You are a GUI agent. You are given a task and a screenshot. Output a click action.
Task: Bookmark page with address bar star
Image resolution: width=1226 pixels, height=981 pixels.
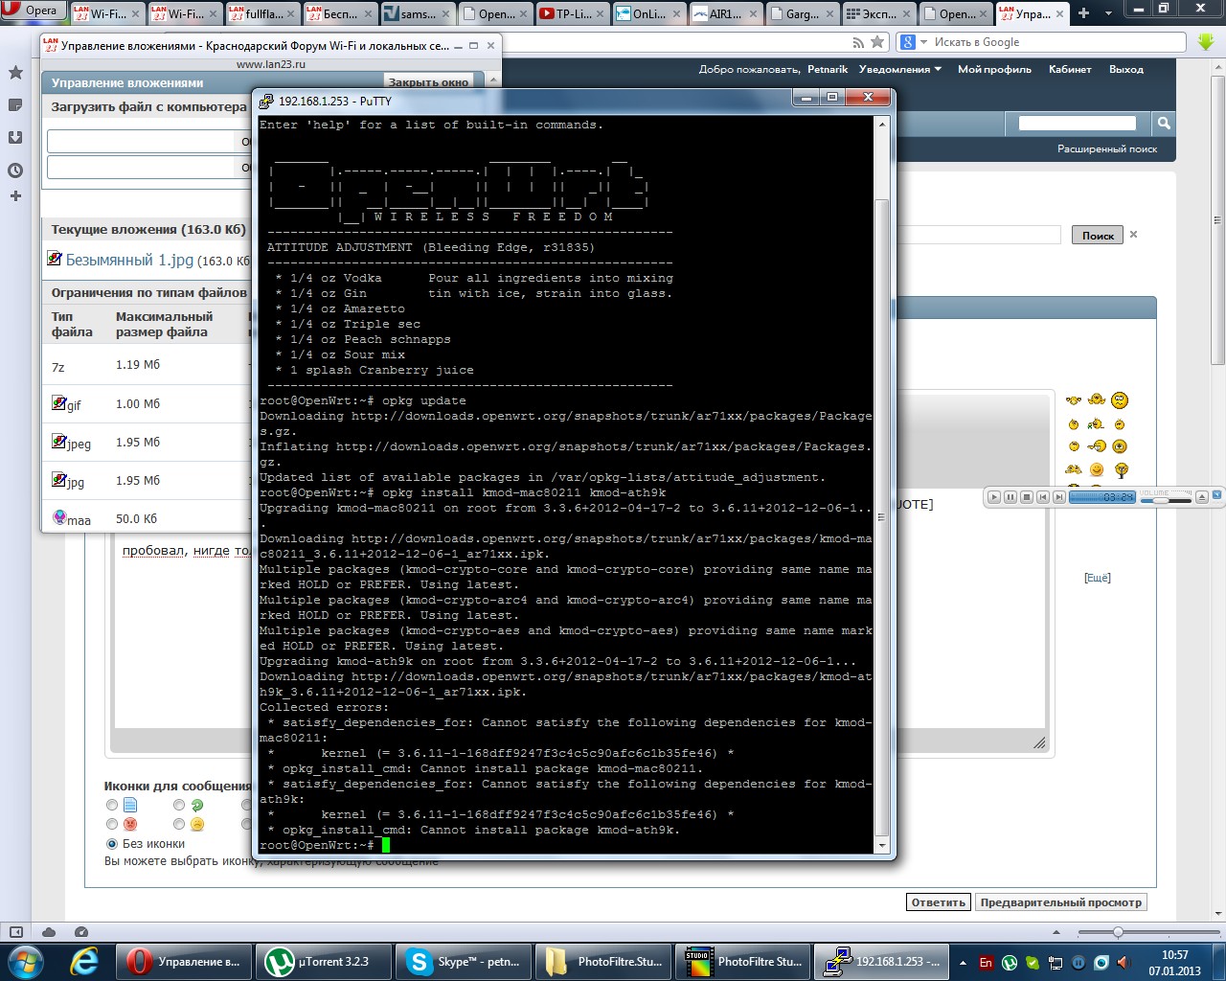pos(877,42)
